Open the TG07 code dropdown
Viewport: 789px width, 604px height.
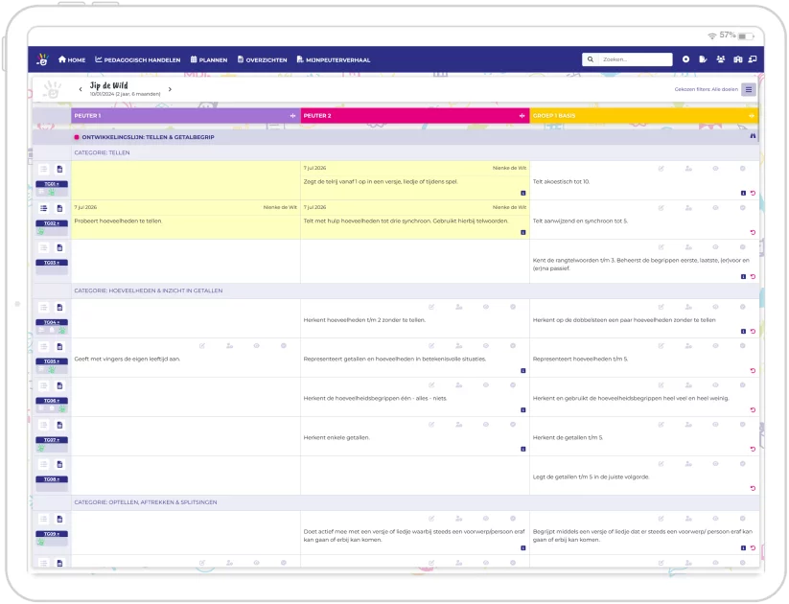pos(52,440)
